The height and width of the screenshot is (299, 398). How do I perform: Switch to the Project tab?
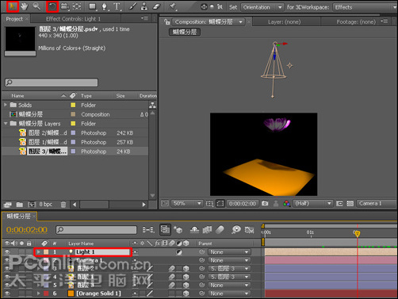point(14,19)
